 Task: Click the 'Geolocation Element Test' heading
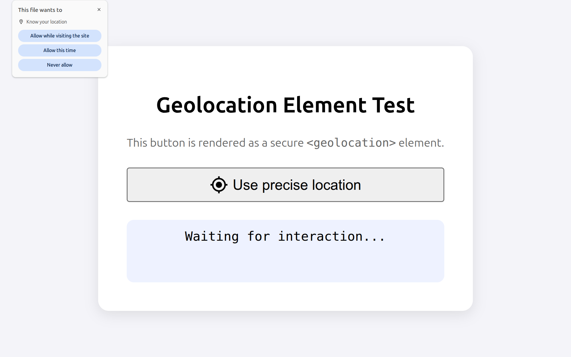285,105
